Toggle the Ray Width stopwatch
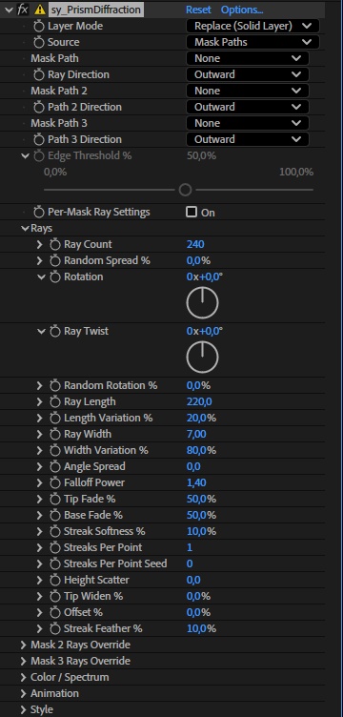The height and width of the screenshot is (717, 343). click(55, 435)
